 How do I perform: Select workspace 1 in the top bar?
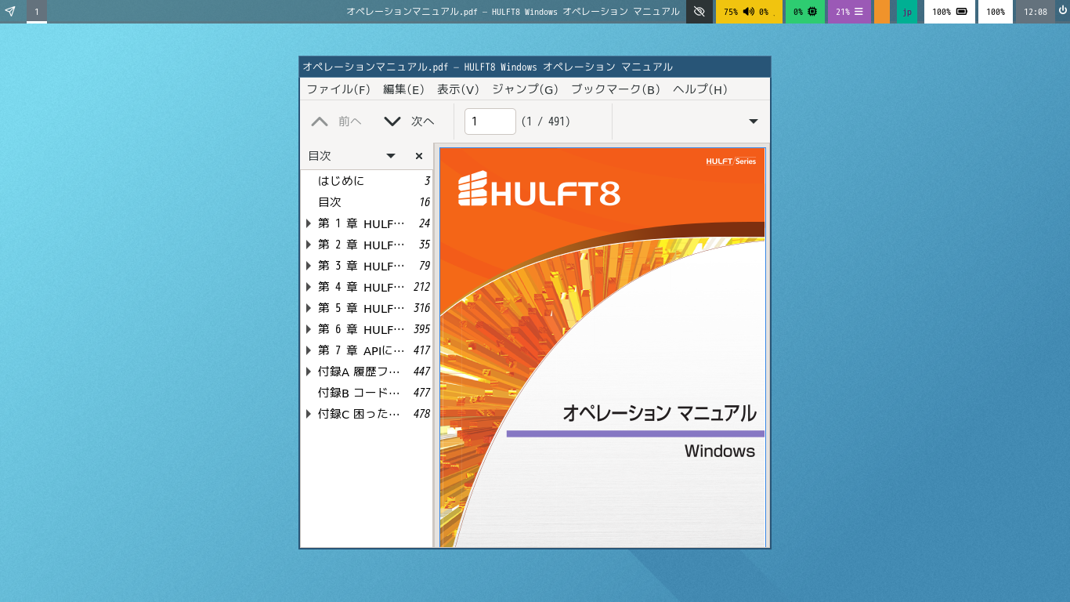[37, 12]
